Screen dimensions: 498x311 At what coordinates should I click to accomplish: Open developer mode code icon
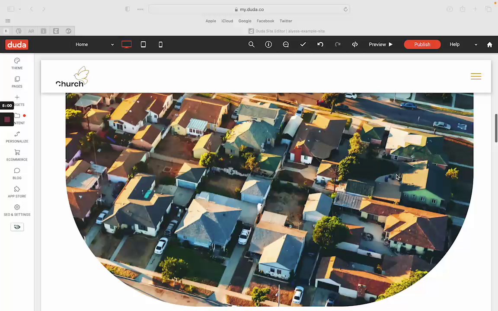[x=355, y=44]
